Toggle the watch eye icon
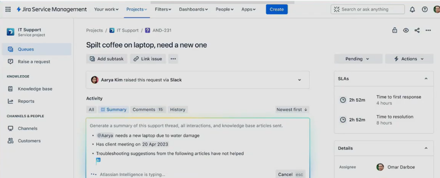The height and width of the screenshot is (178, 440). tap(406, 30)
